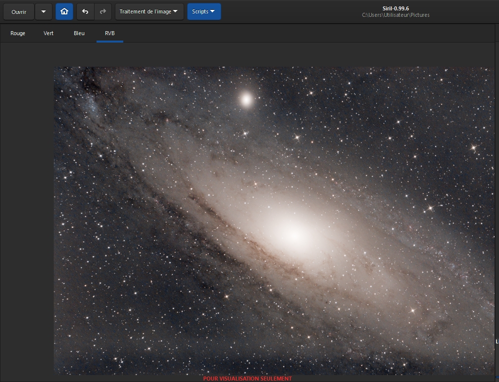Open the recent files dropdown arrow beside Ouvrir
Viewport: 499px width, 382px height.
pyautogui.click(x=44, y=12)
